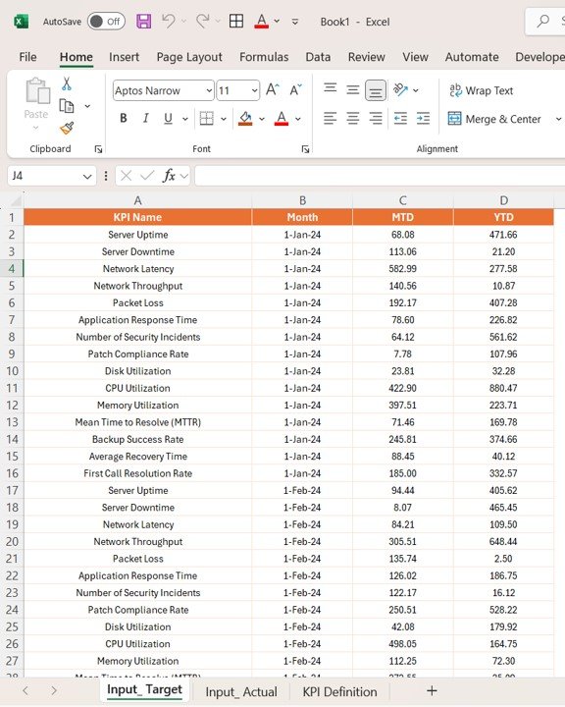Select the KPI Name header cell
The height and width of the screenshot is (707, 565).
pyautogui.click(x=138, y=217)
